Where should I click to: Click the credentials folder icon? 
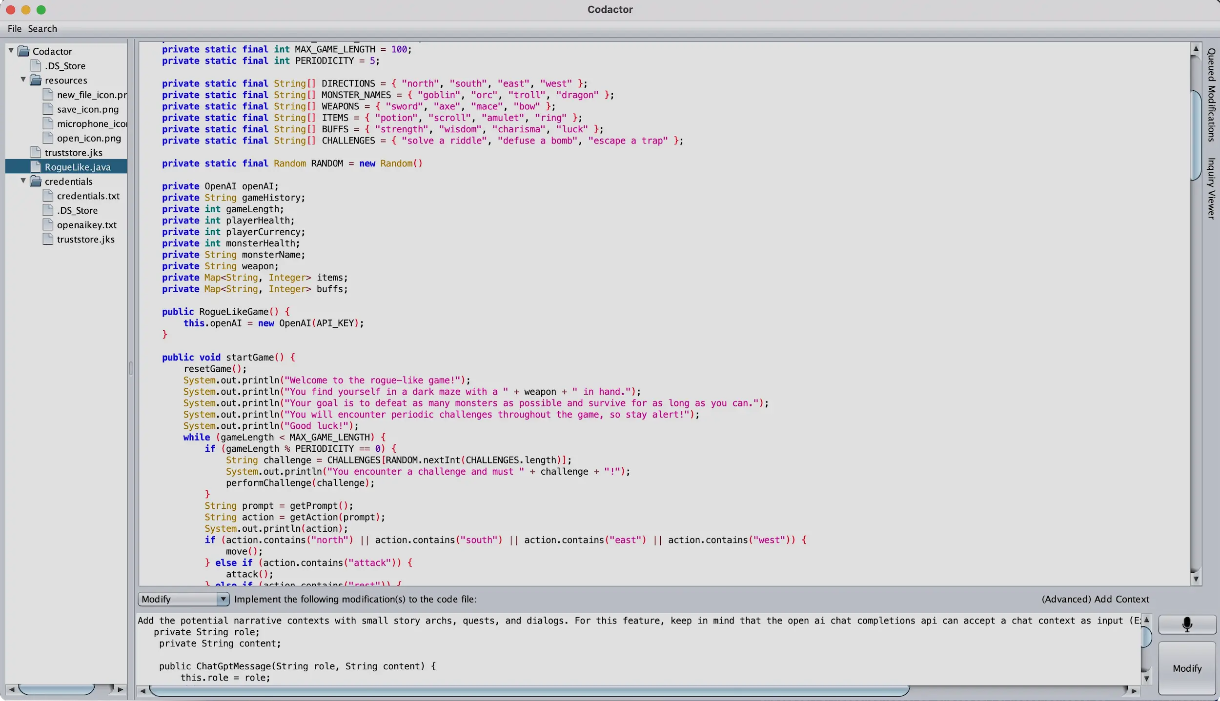36,181
